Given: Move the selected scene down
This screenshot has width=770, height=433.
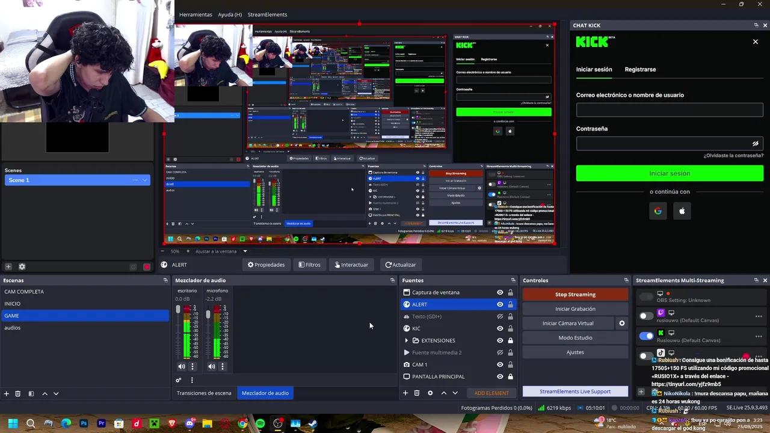Looking at the screenshot, I should pos(56,393).
